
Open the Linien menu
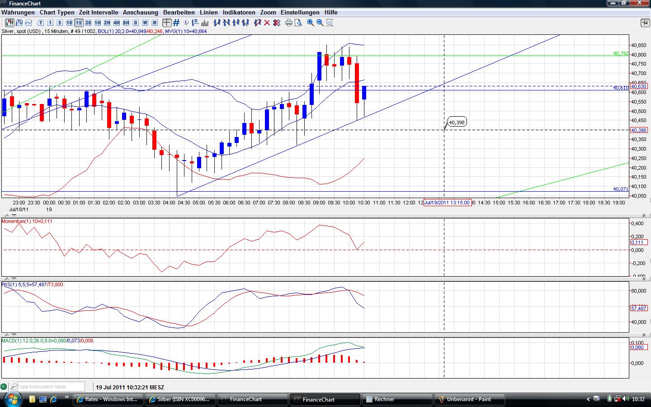click(209, 12)
